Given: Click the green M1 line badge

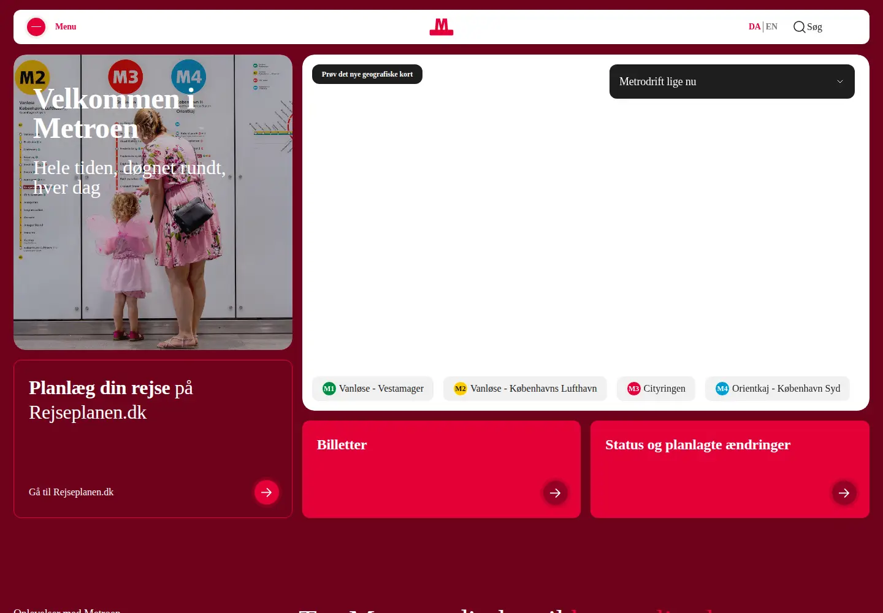Looking at the screenshot, I should coord(329,389).
